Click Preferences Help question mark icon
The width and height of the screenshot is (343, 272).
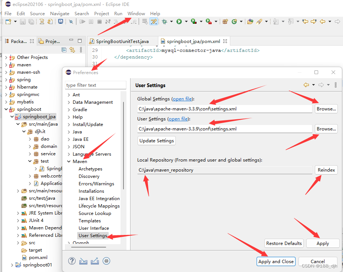pyautogui.click(x=72, y=261)
